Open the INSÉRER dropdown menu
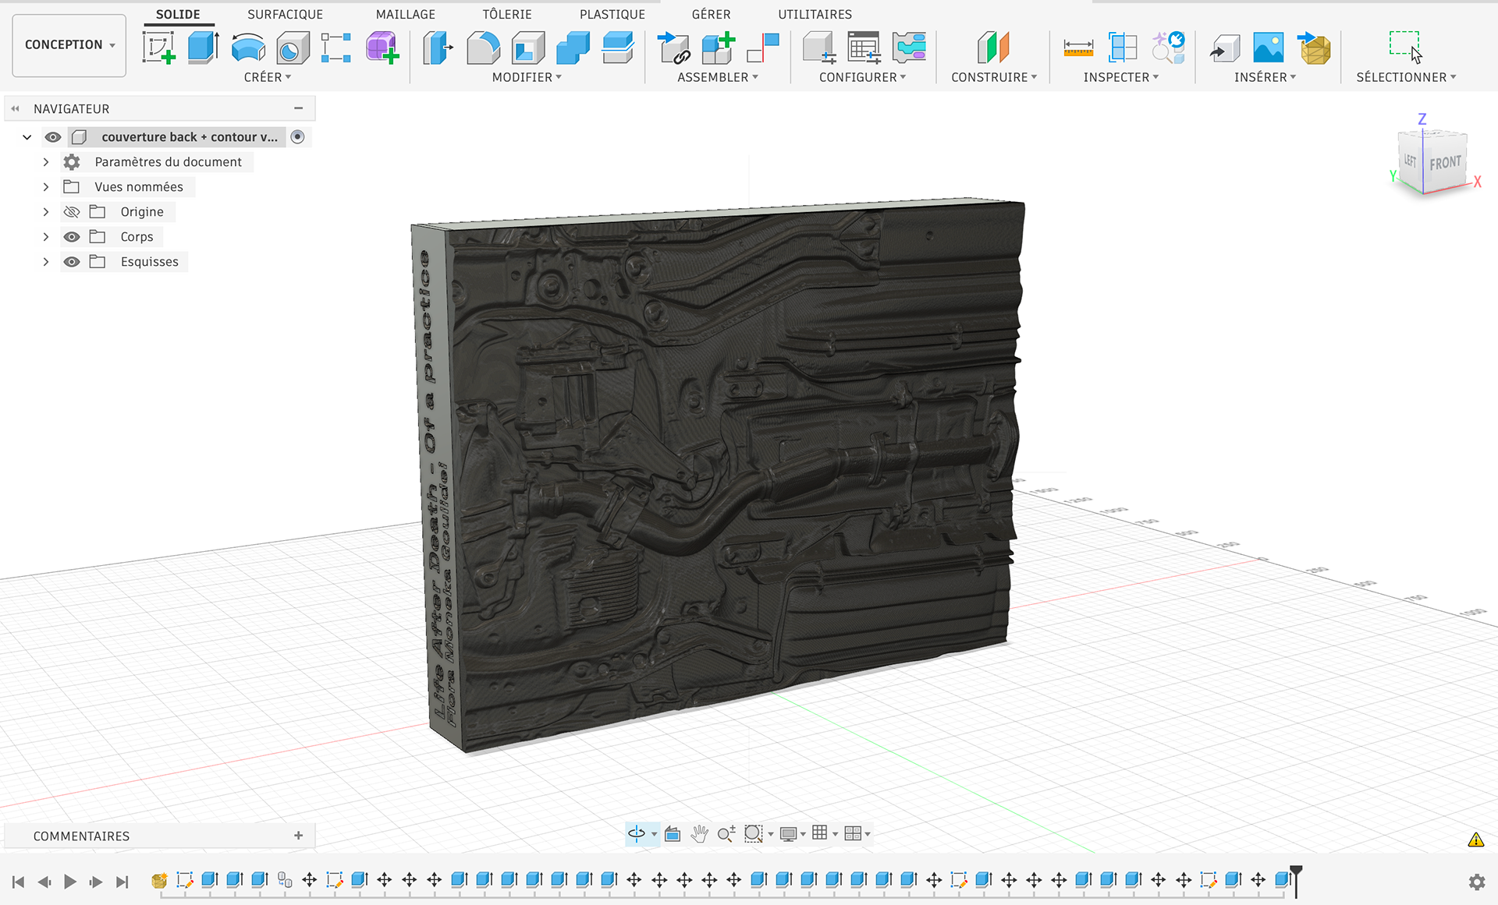1498x905 pixels. (1265, 77)
